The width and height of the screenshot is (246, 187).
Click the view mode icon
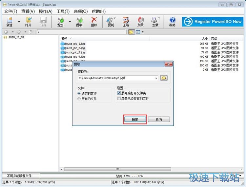pyautogui.click(x=138, y=32)
